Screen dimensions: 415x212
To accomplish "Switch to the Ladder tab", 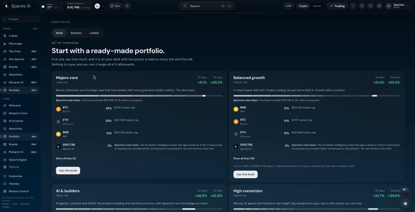I will [x=94, y=33].
